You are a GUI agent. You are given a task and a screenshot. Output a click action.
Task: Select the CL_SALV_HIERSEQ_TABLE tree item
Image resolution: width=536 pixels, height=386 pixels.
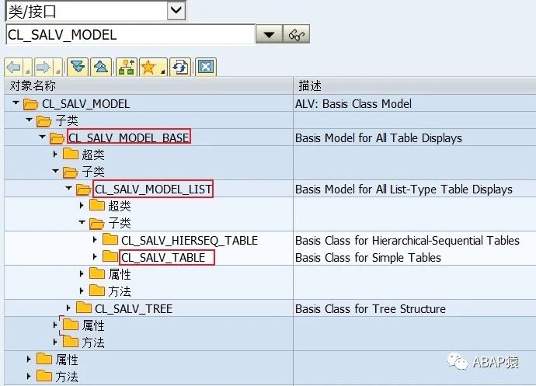(x=190, y=240)
